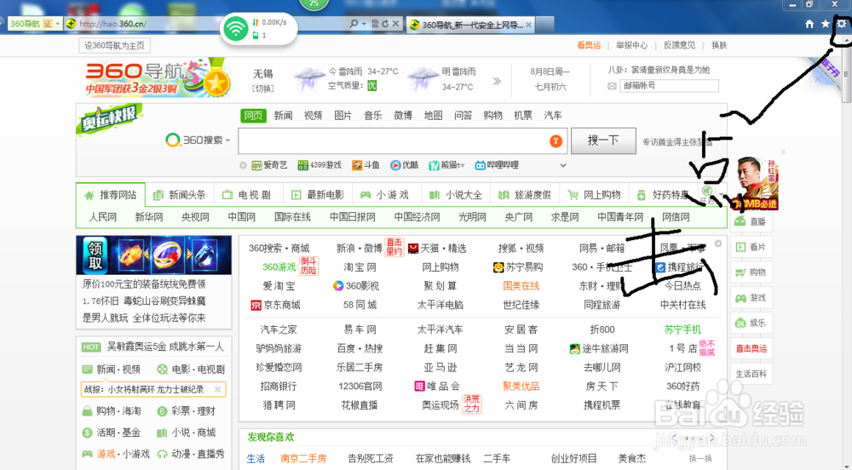The image size is (852, 470).
Task: Open the 游戏 sidebar item
Action: click(751, 298)
